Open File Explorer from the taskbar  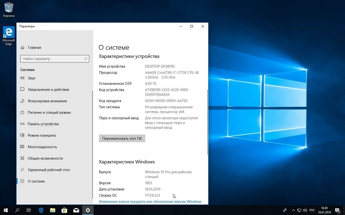pyautogui.click(x=53, y=210)
